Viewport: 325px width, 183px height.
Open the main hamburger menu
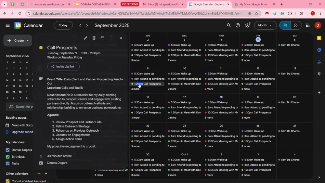[x=8, y=25]
